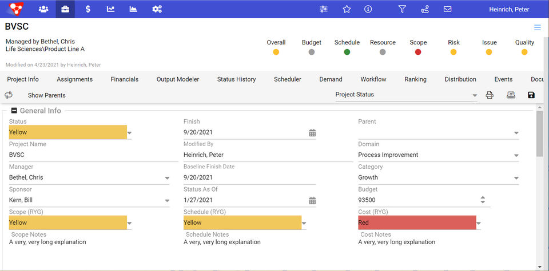Expand the Project Status dropdown
This screenshot has width=549, height=271.
tap(475, 95)
